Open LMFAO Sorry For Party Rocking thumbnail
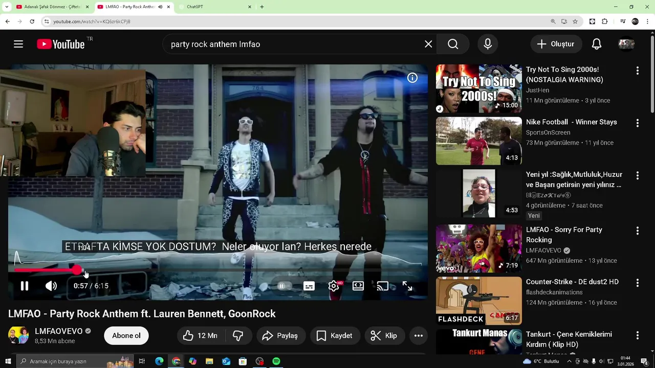The image size is (655, 368). point(479,249)
